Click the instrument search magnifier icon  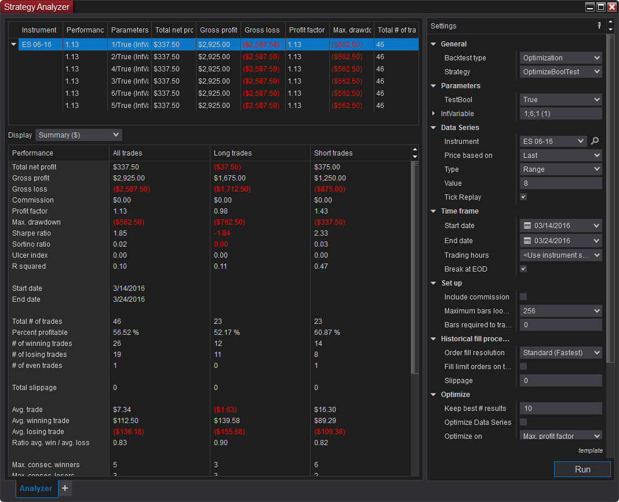pos(595,141)
